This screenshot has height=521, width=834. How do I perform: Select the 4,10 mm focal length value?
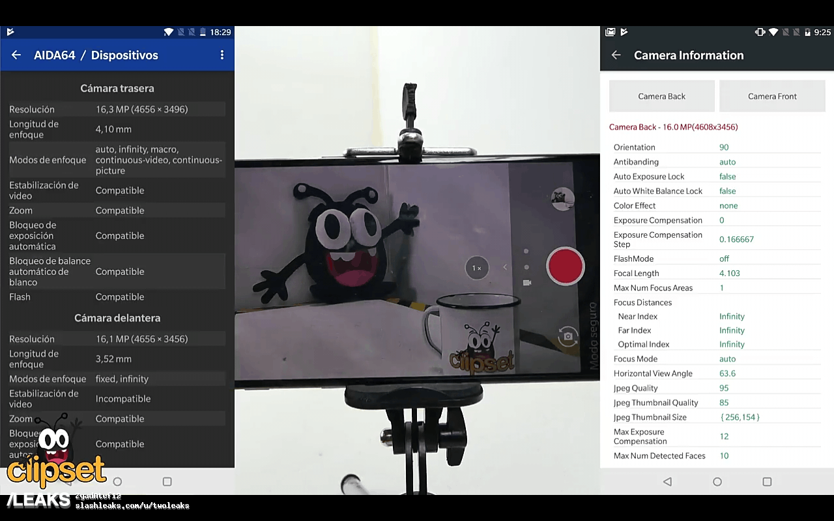(113, 129)
